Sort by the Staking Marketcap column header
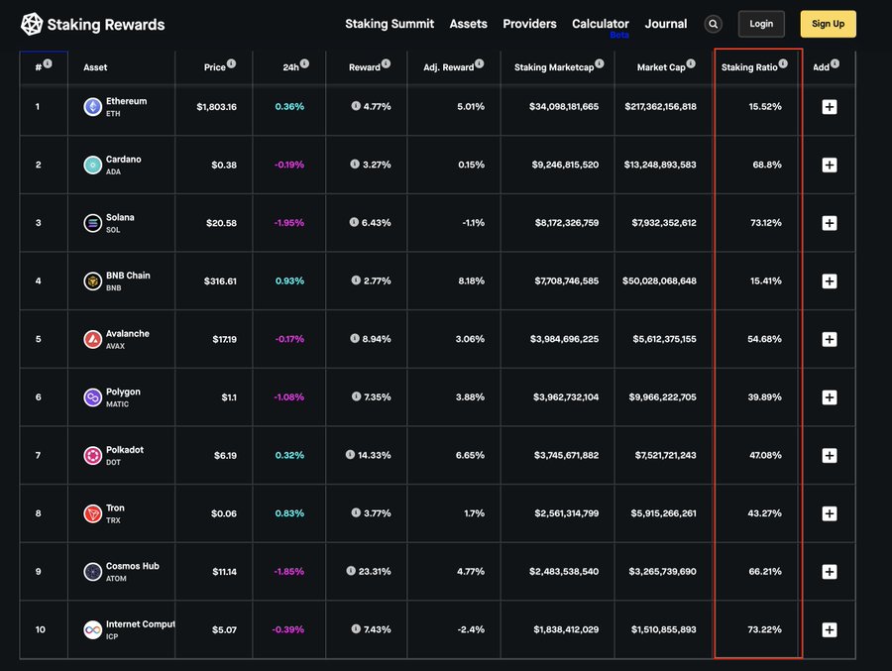This screenshot has width=892, height=671. (554, 67)
